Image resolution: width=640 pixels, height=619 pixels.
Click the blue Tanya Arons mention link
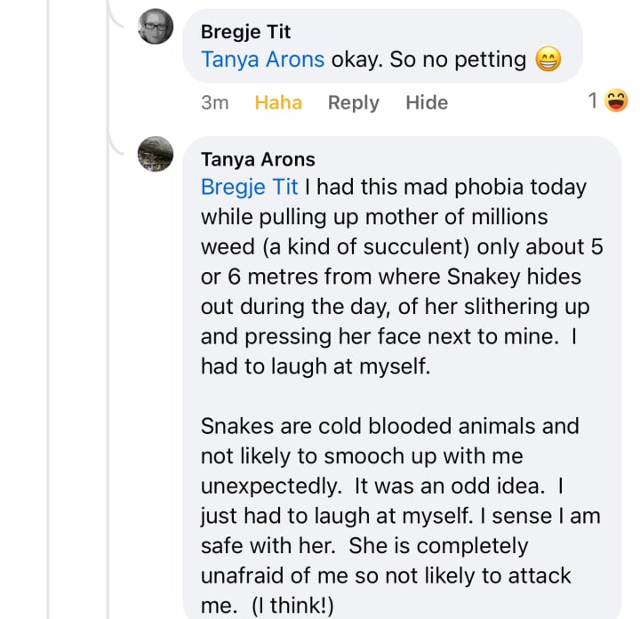(x=263, y=60)
